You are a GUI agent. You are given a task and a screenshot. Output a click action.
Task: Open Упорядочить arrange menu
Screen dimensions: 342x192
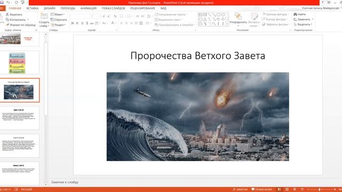[238, 19]
